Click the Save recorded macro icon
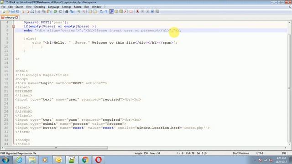This screenshot has height=164, width=292. click(157, 11)
